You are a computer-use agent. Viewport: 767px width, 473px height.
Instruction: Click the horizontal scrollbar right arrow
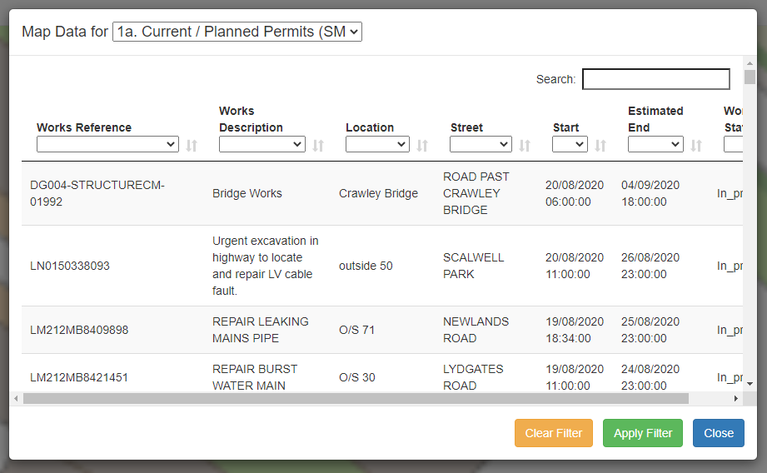click(x=735, y=399)
